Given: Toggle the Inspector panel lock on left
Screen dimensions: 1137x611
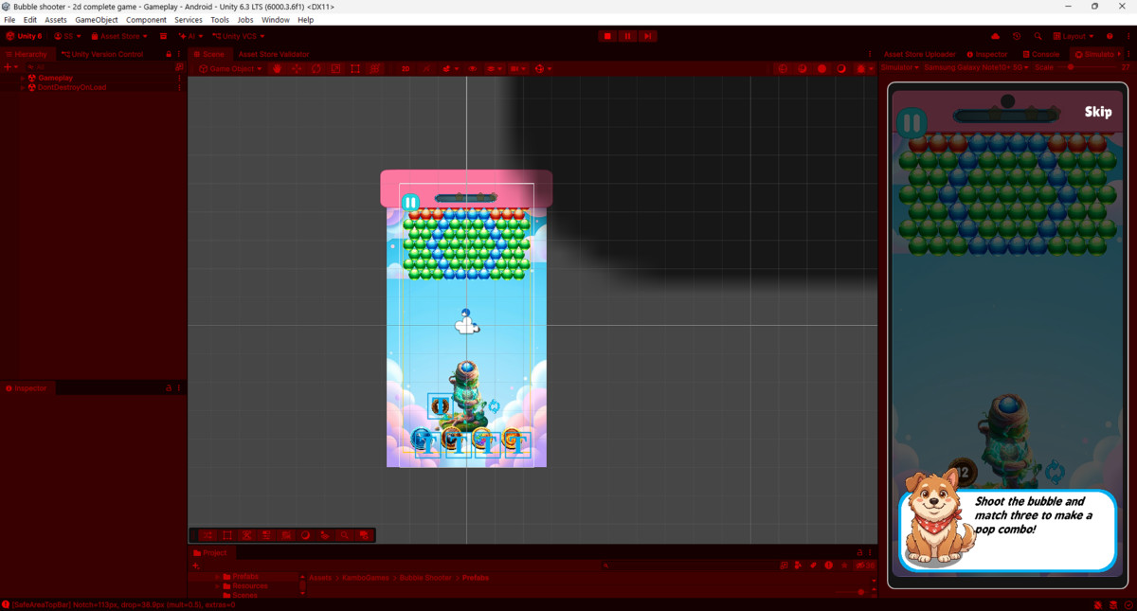Looking at the screenshot, I should pyautogui.click(x=169, y=388).
